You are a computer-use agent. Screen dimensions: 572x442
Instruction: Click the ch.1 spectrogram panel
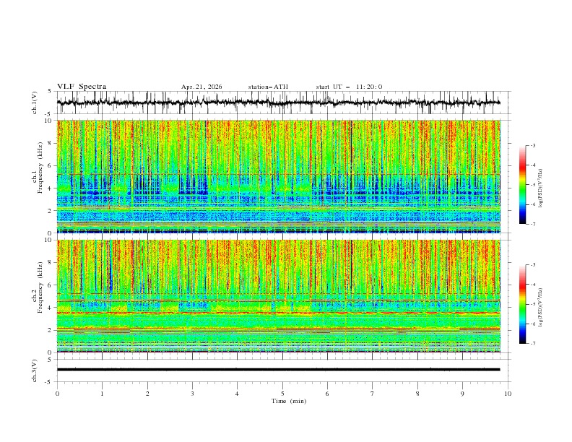(278, 176)
